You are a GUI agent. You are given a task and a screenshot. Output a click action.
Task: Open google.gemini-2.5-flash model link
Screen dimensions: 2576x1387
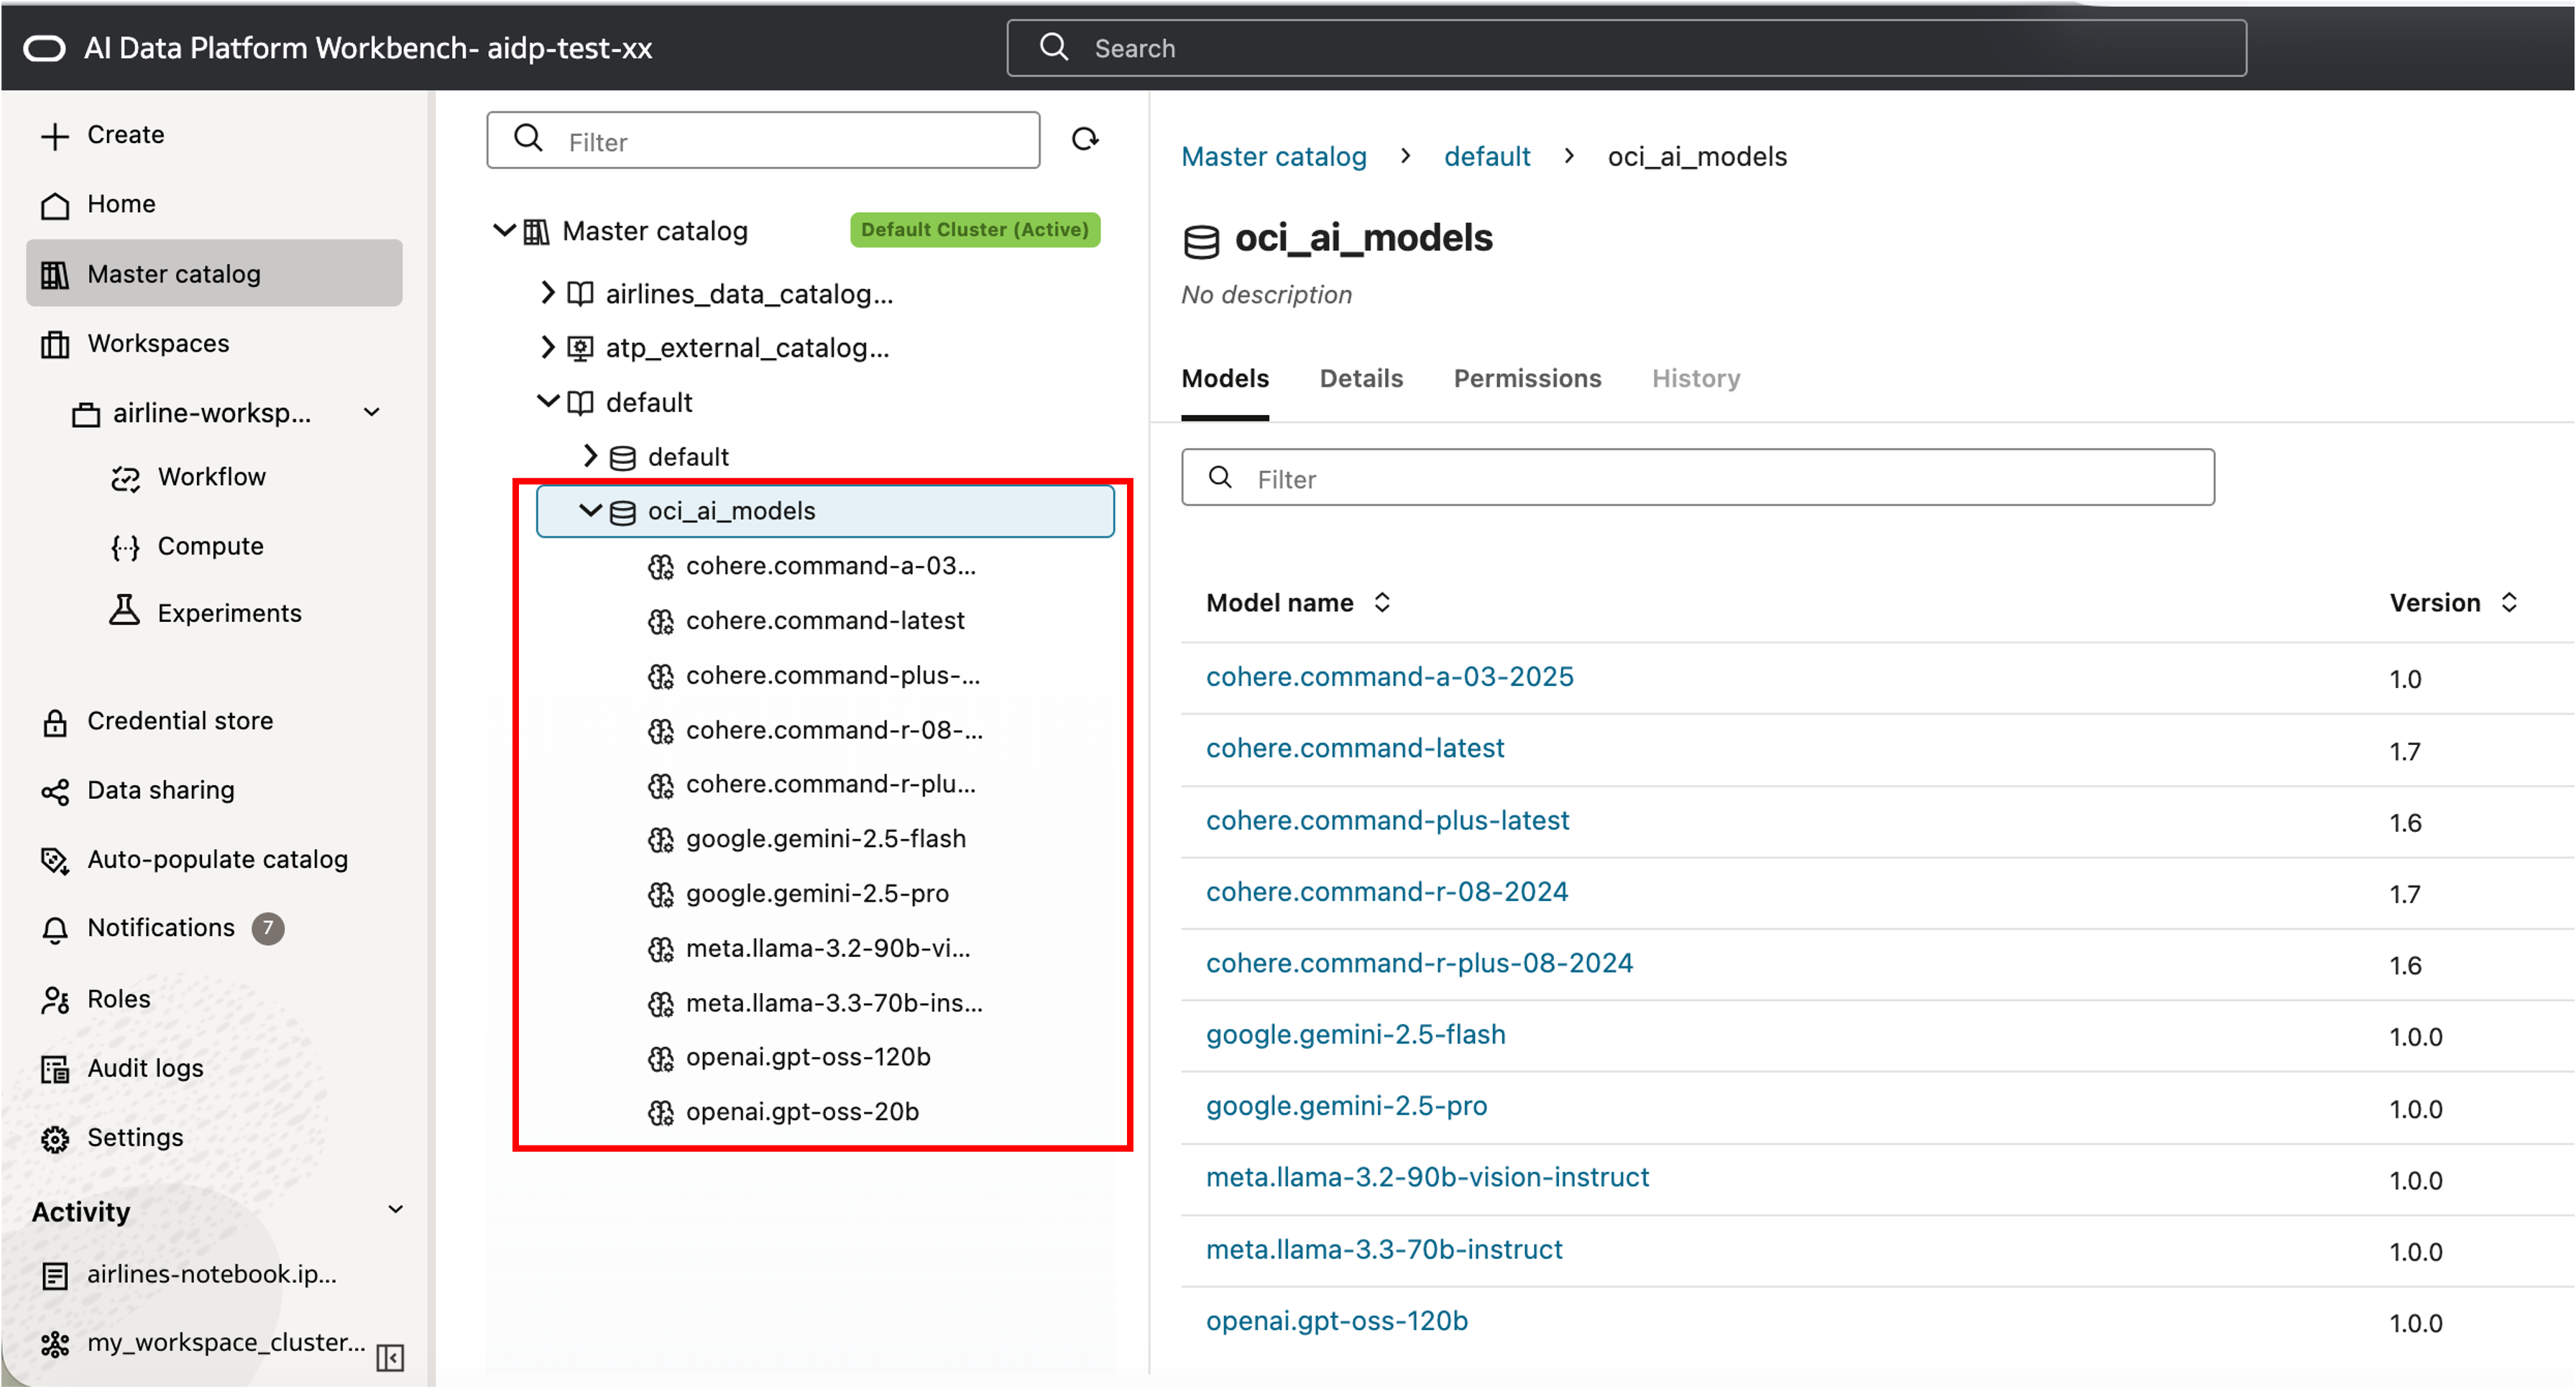(x=1355, y=1034)
